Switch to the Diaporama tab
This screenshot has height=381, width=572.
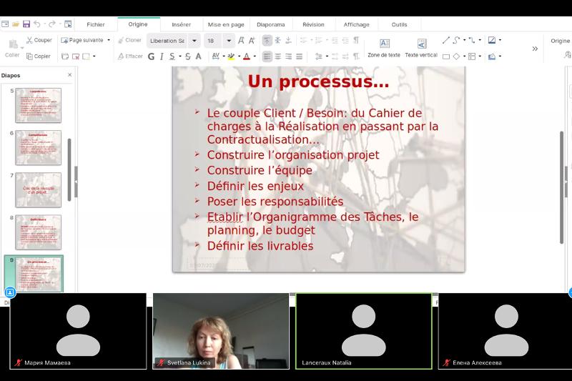(271, 24)
